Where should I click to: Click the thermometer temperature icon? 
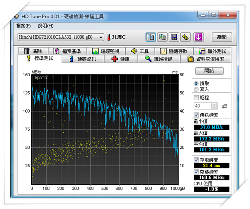[109, 37]
